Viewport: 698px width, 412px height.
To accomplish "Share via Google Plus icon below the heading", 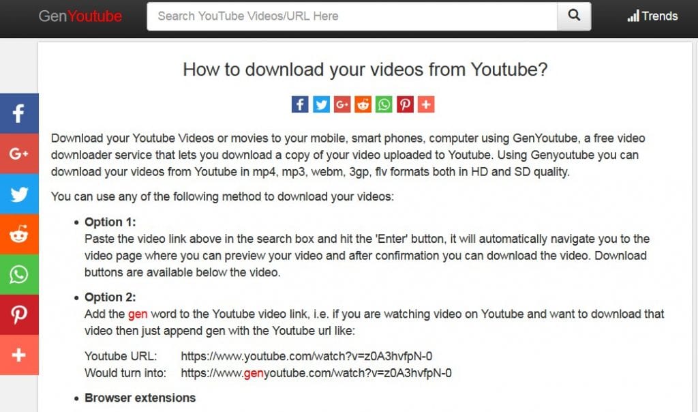I will coord(342,104).
